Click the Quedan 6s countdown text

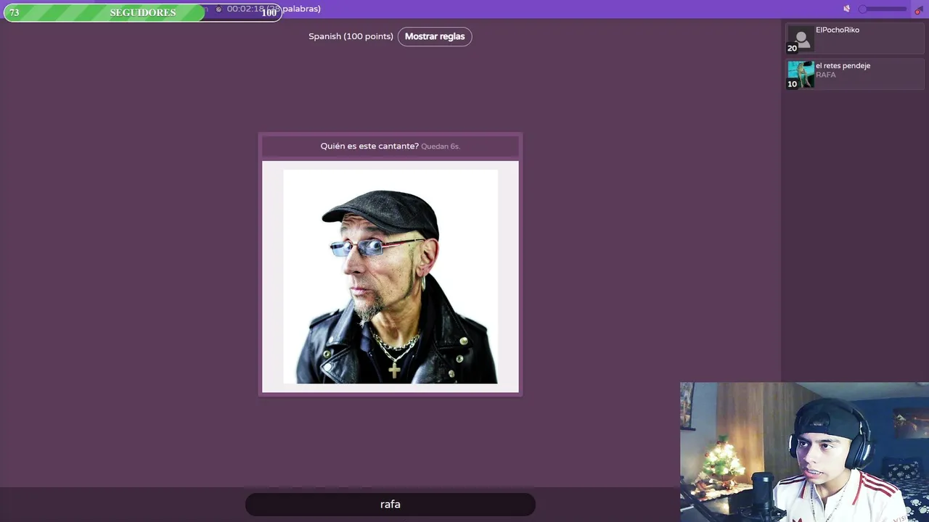click(x=441, y=146)
